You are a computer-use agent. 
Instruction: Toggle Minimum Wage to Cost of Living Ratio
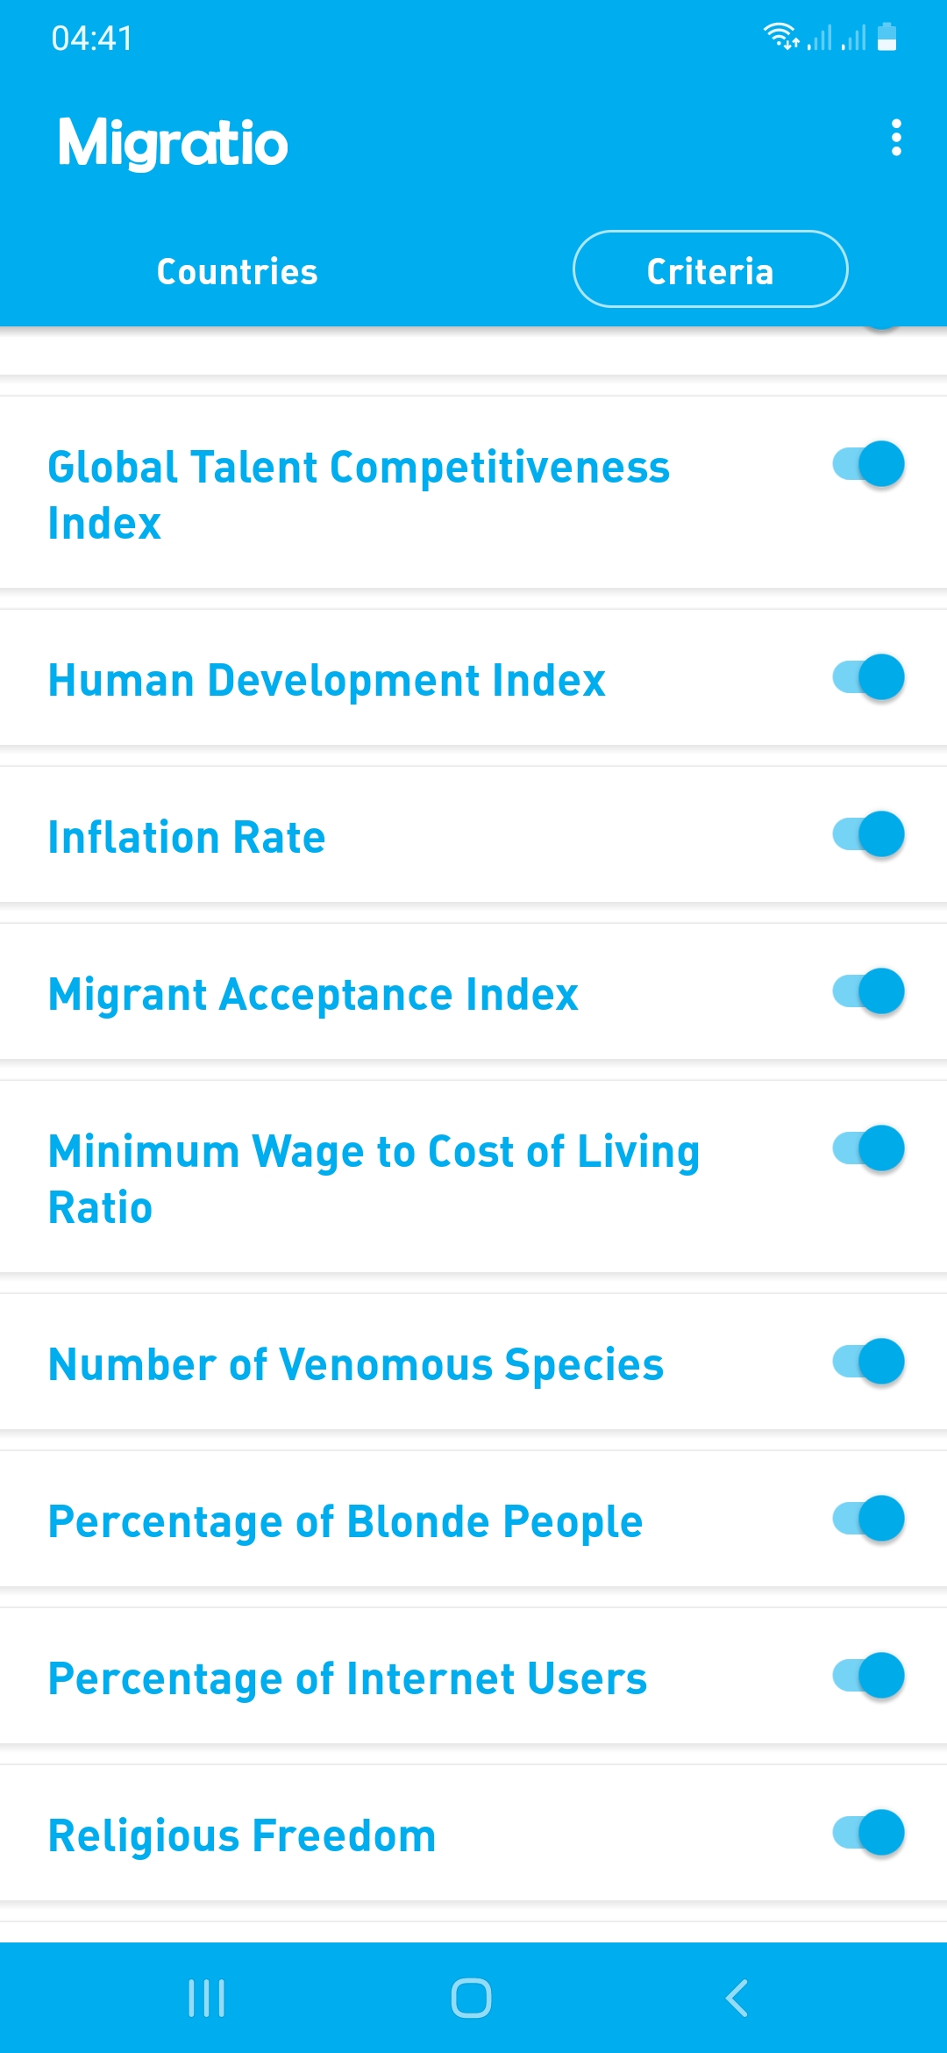pyautogui.click(x=868, y=1148)
